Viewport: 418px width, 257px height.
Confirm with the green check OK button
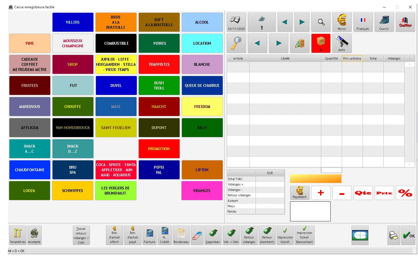tap(408, 235)
